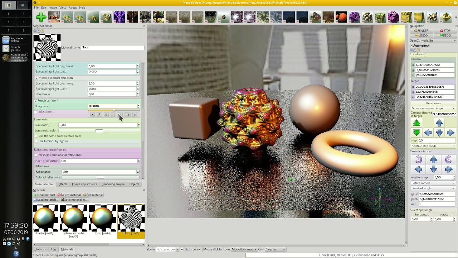The width and height of the screenshot is (458, 258).
Task: Click the Delete material button
Action: 69,195
